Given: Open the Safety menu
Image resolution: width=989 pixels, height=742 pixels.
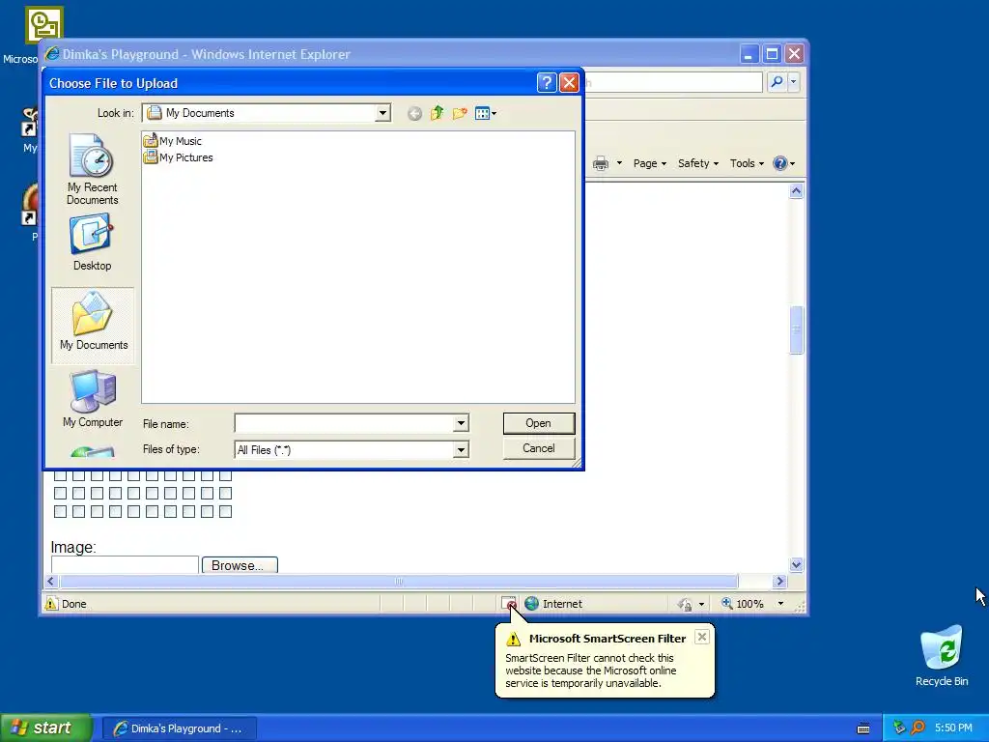Looking at the screenshot, I should pyautogui.click(x=698, y=163).
